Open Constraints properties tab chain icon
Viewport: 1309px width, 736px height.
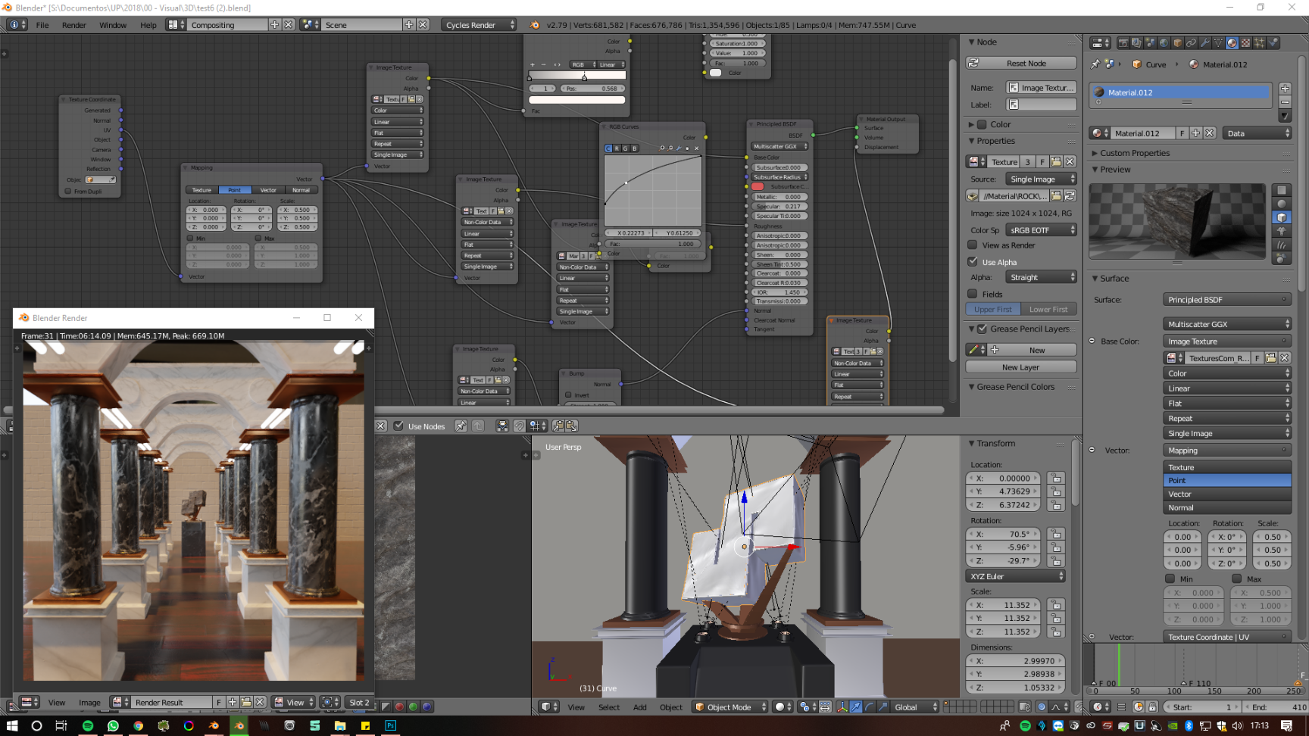pyautogui.click(x=1191, y=43)
